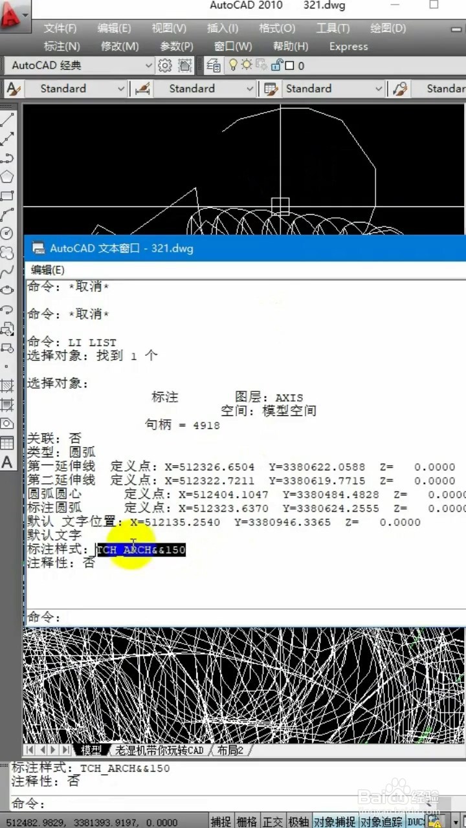The width and height of the screenshot is (466, 828).
Task: Click the Table Style icon
Action: [271, 89]
